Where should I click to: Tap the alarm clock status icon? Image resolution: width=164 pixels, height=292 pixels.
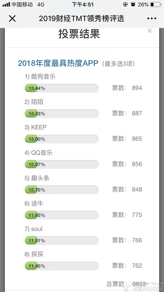coord(133,4)
